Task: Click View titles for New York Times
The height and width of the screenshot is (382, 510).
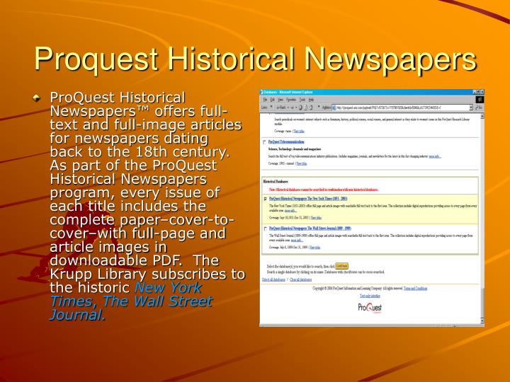Action: 316,218
